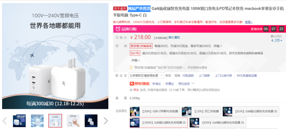Click the 京东超市 badge
Viewport: 286px width, 129px height.
[x=120, y=8]
